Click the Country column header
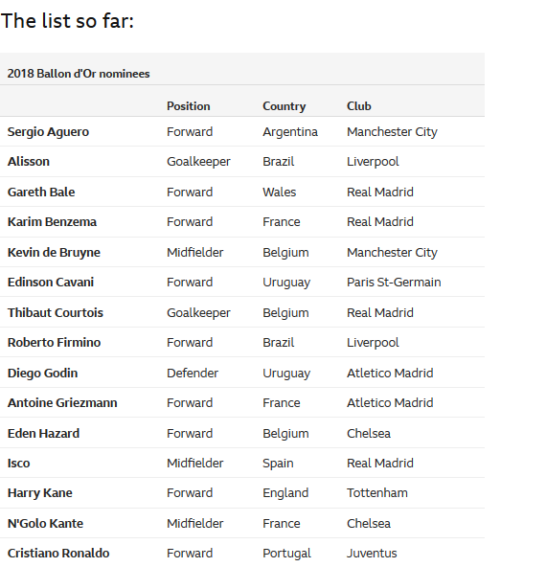This screenshot has width=546, height=567. click(x=284, y=106)
